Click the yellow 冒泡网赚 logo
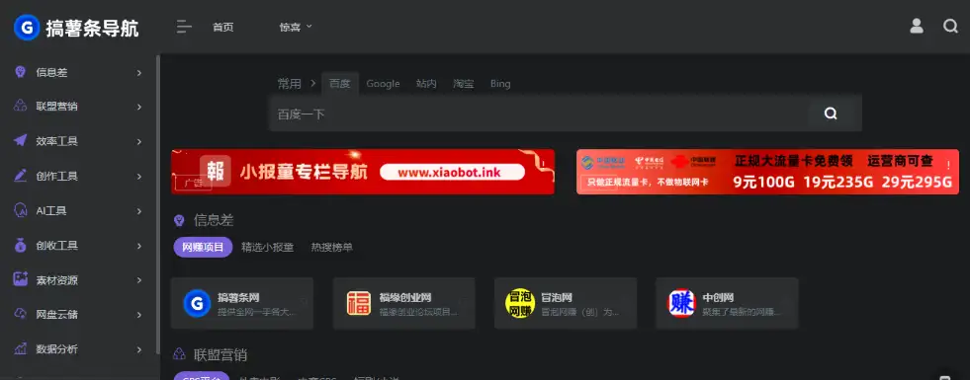970x380 pixels. [x=520, y=303]
